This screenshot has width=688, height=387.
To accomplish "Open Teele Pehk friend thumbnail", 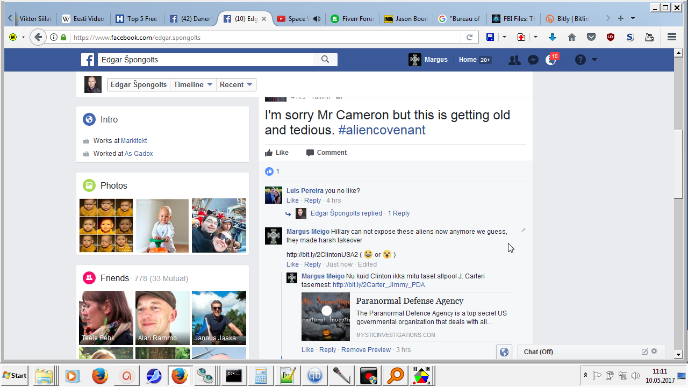I will click(x=106, y=318).
